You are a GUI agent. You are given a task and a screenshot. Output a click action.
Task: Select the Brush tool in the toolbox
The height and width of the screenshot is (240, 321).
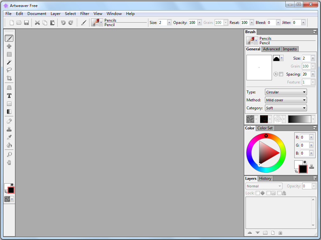pos(9,38)
